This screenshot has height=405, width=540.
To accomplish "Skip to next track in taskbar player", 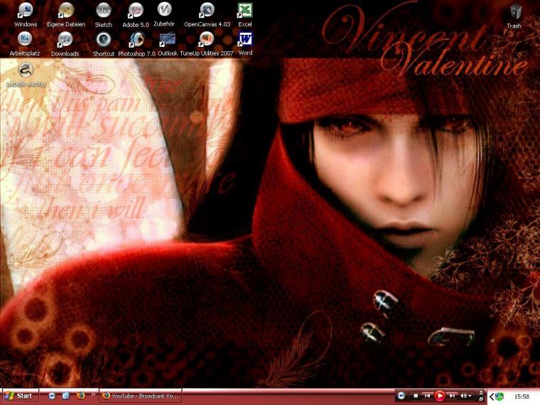I will pos(453,396).
